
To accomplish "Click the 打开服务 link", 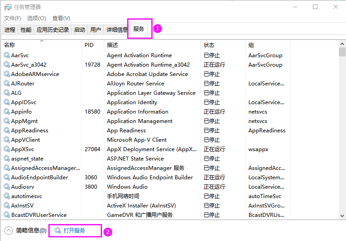I will (74, 231).
